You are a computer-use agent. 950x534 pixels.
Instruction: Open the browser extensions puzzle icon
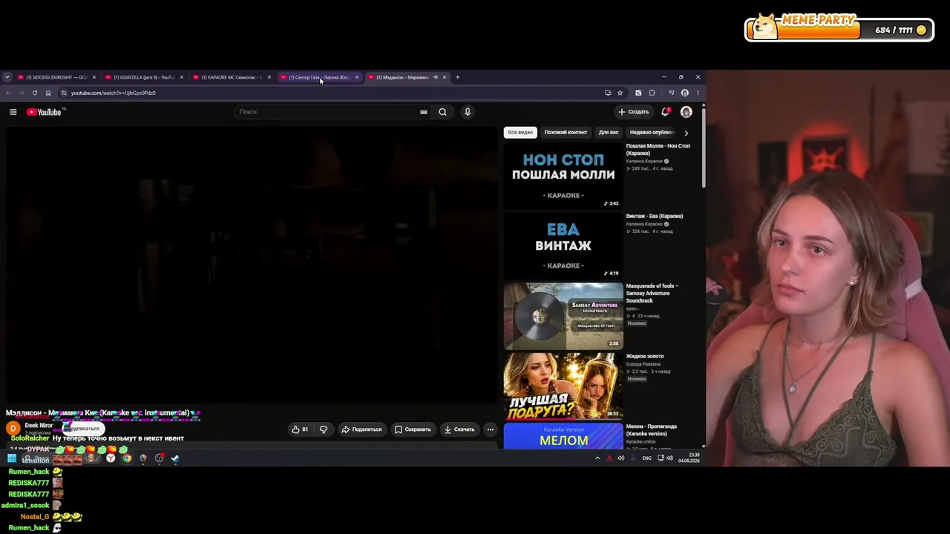click(x=652, y=93)
